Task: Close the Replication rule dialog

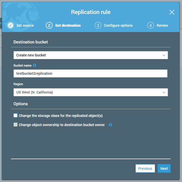Action: pos(172,12)
